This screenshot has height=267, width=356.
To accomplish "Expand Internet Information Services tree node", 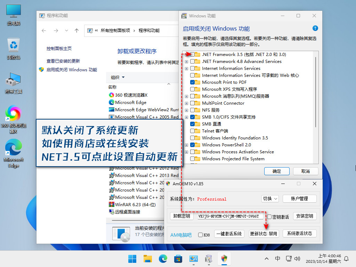I will (x=186, y=68).
